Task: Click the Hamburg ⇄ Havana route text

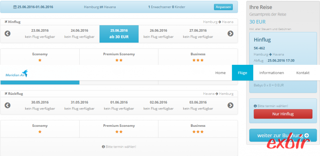Action: coord(100,7)
